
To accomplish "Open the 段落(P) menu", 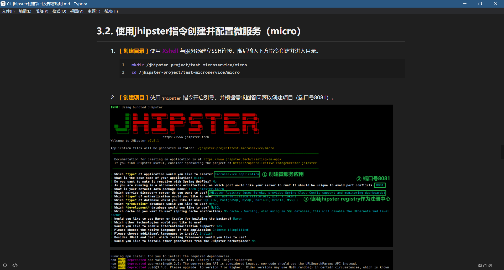I will [42, 11].
